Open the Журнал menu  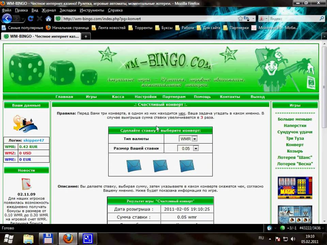49,10
